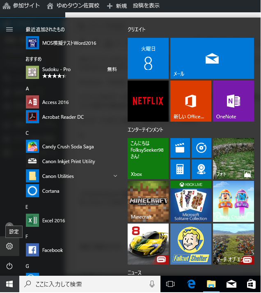Click the 最近追加されたもの heading
This screenshot has width=261, height=293.
click(x=45, y=30)
